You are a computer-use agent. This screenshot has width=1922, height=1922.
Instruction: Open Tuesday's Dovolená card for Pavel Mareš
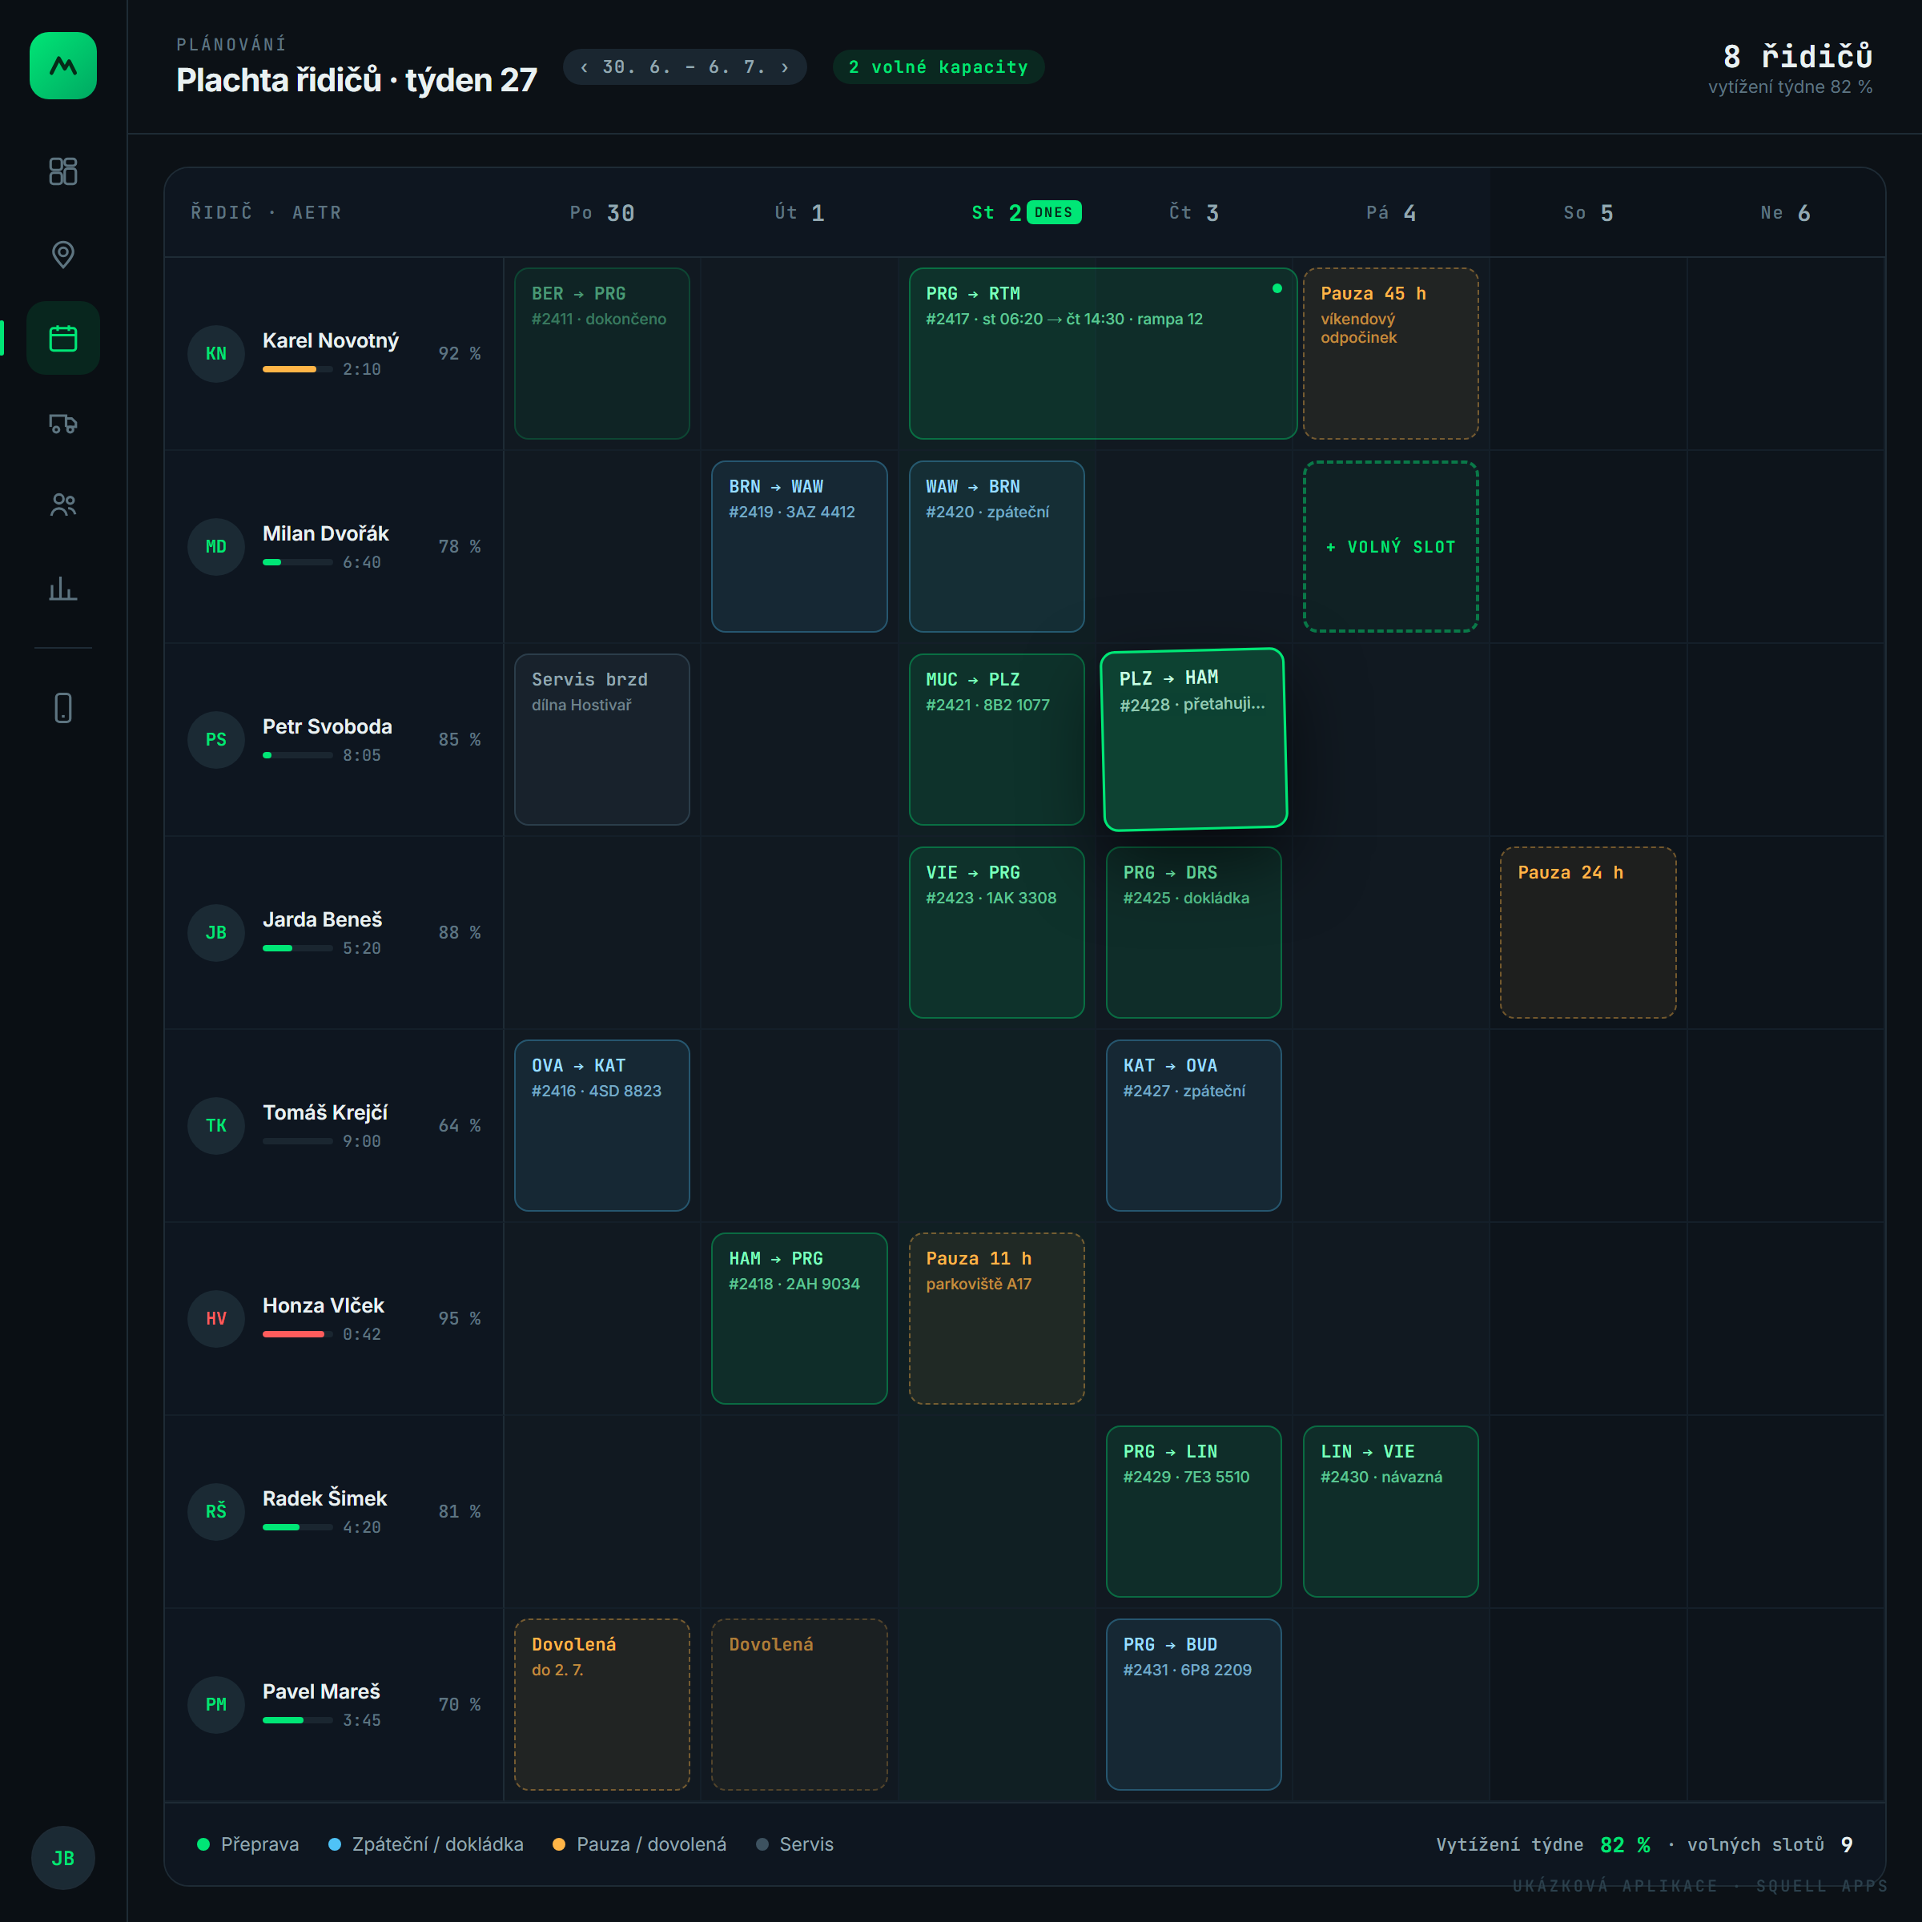point(799,1704)
